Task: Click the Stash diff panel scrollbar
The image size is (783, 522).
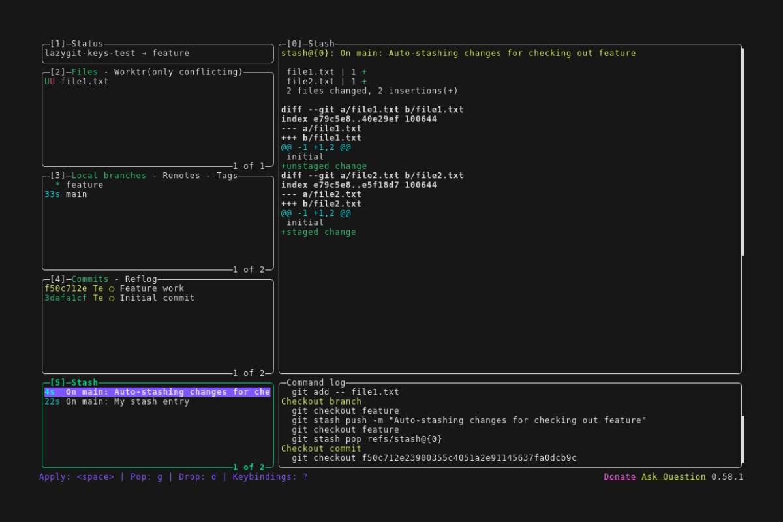Action: [x=743, y=151]
